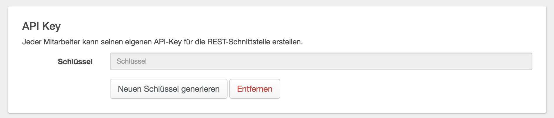The image size is (554, 118).
Task: Click the word API-Key in the description sentence
Action: coord(168,42)
